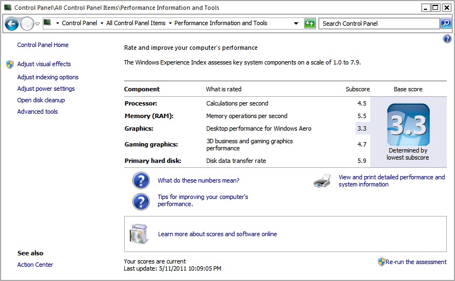Click question icon beside 'What do these numbers mean?'
455x281 pixels.
pyautogui.click(x=141, y=180)
